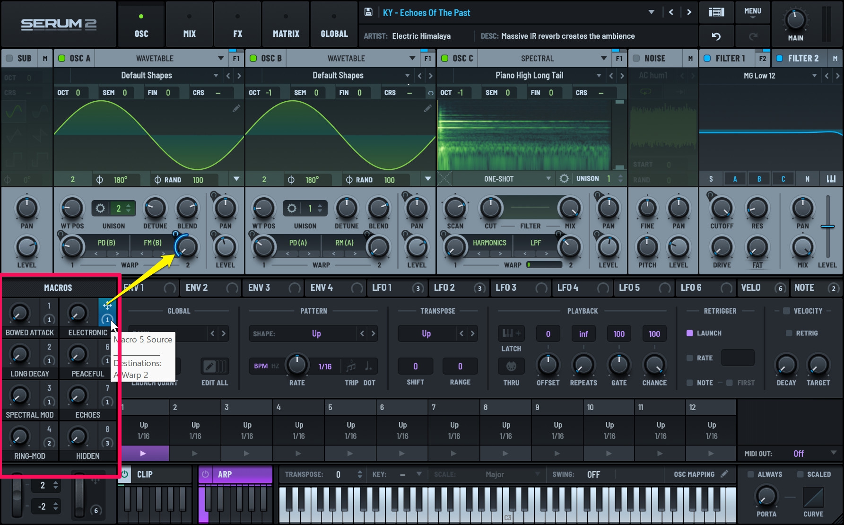Open OSC A WAVETABLE type dropdown
844x525 pixels.
(x=220, y=58)
